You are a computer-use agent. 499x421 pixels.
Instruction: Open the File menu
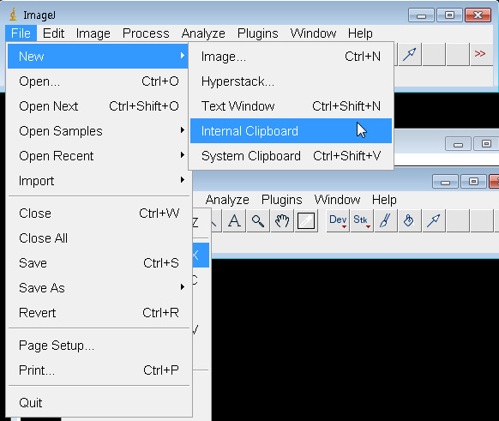(21, 33)
